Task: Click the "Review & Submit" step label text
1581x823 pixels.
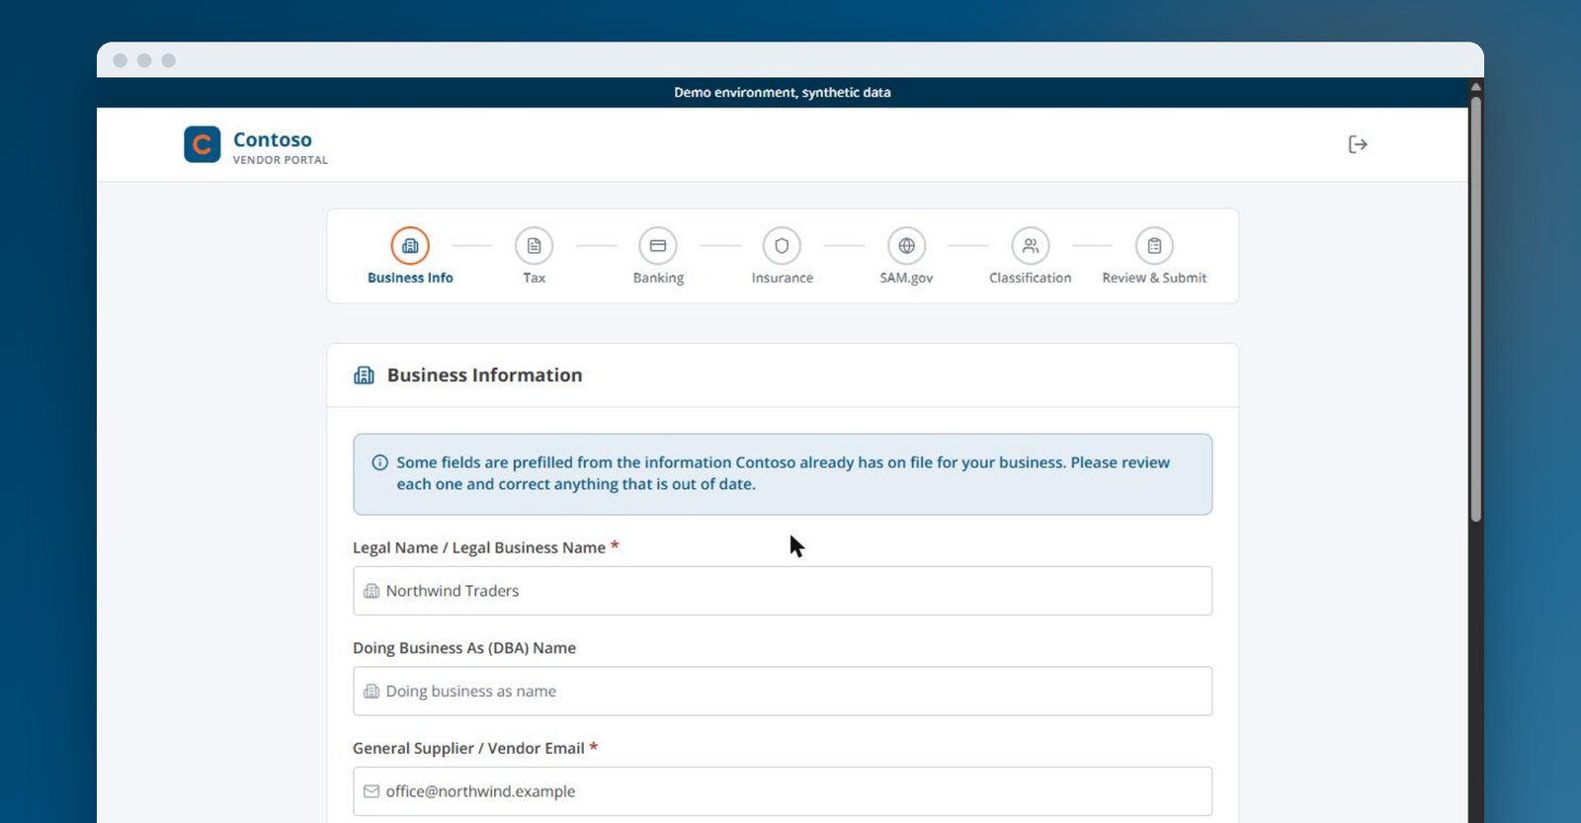Action: point(1154,278)
